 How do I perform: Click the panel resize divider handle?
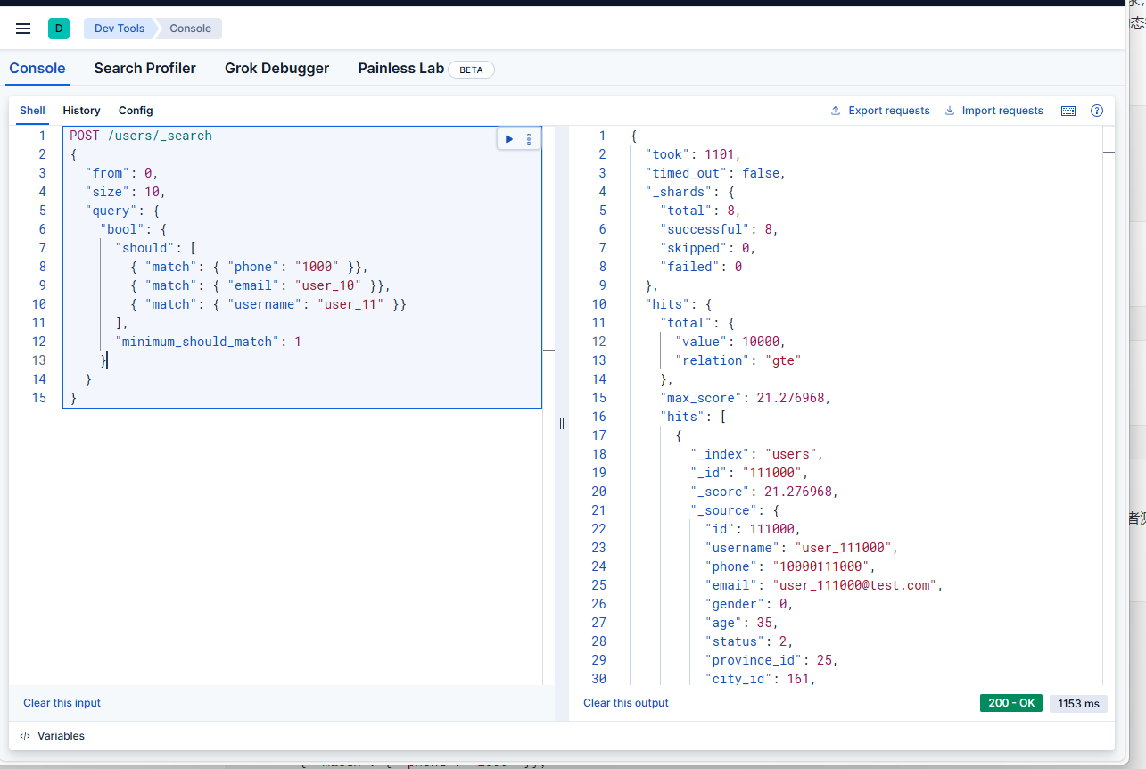(562, 424)
